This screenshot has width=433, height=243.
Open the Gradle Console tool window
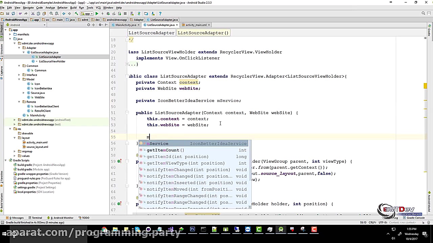click(413, 218)
